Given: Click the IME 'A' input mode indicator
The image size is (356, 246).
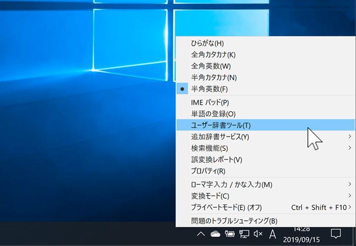Looking at the screenshot, I should (272, 234).
